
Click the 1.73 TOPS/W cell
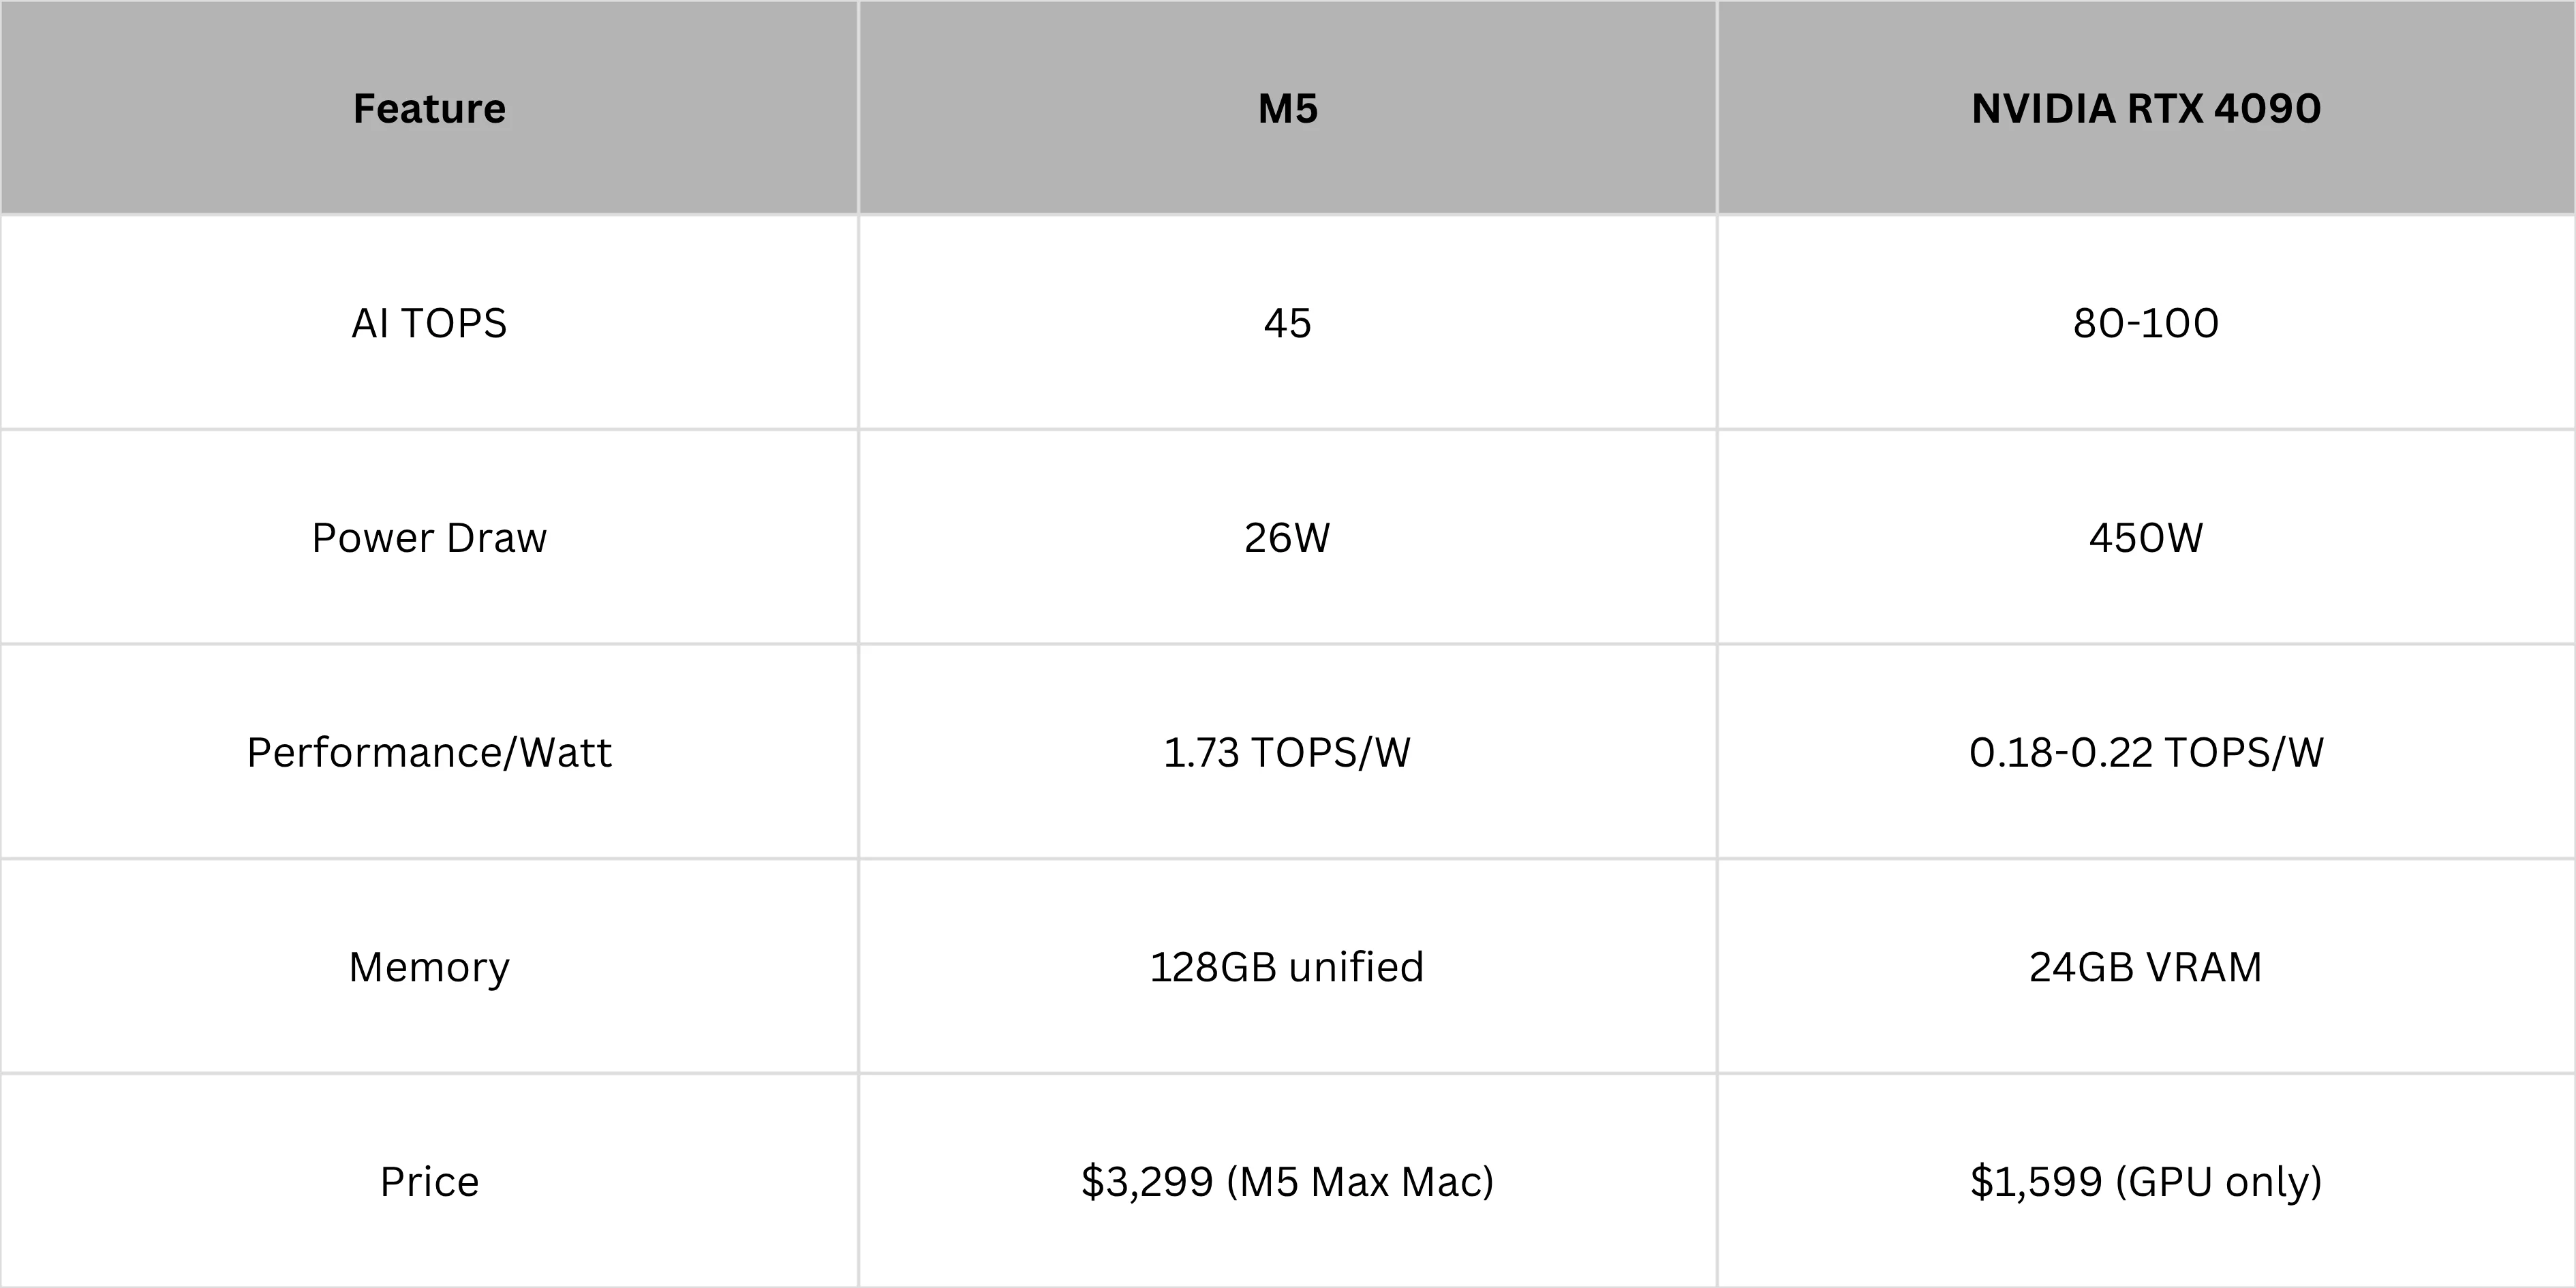[x=1287, y=752]
